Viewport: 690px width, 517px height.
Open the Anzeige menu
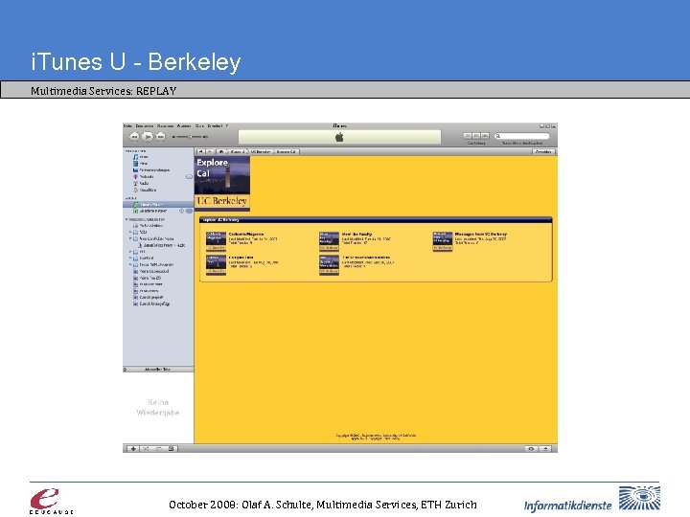(x=184, y=125)
